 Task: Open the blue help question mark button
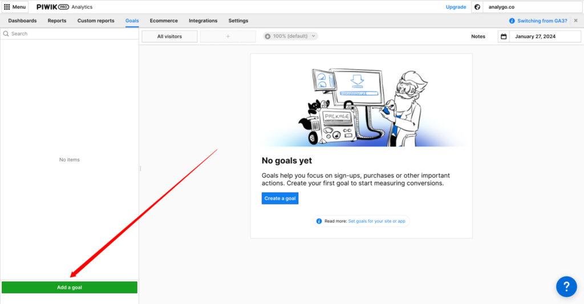566,286
